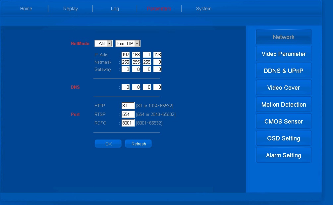Open the Alarm Setting page
The image size is (333, 205).
point(284,155)
